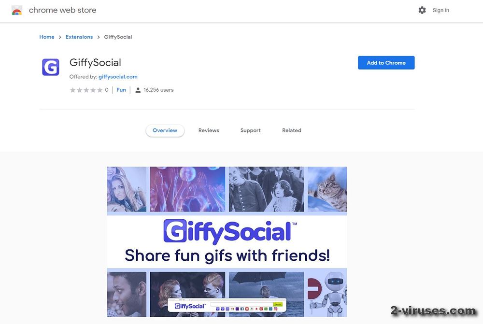The width and height of the screenshot is (483, 324).
Task: Show the Related tab
Action: (x=292, y=130)
